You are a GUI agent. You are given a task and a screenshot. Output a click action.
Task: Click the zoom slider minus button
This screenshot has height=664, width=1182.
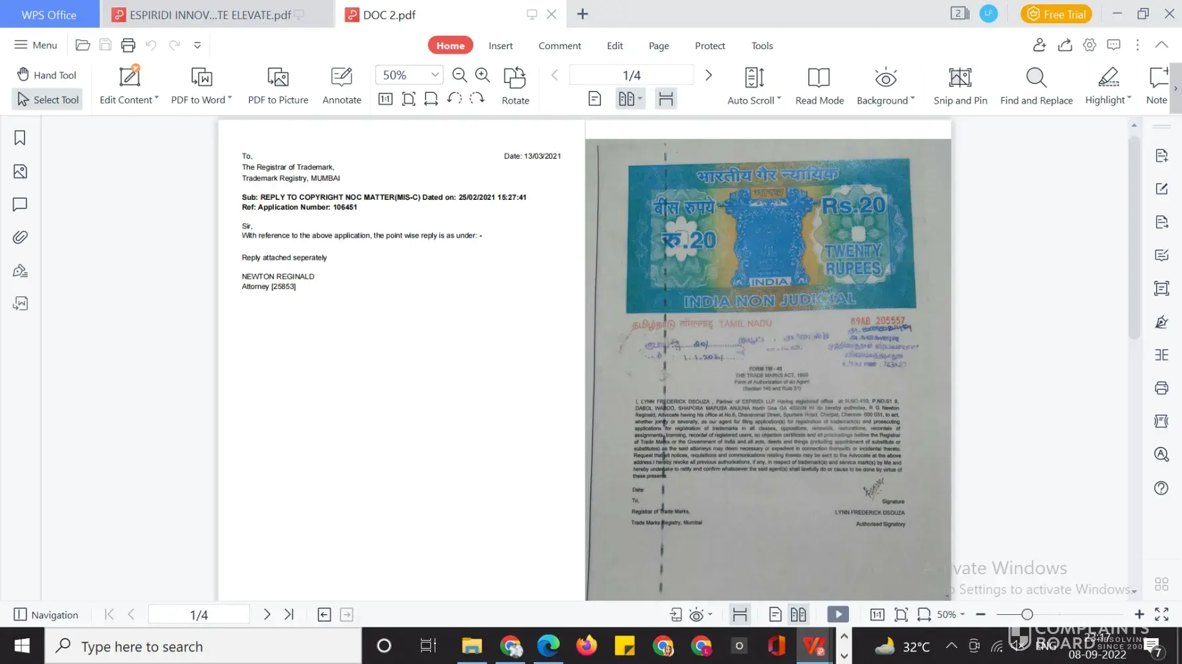point(981,614)
